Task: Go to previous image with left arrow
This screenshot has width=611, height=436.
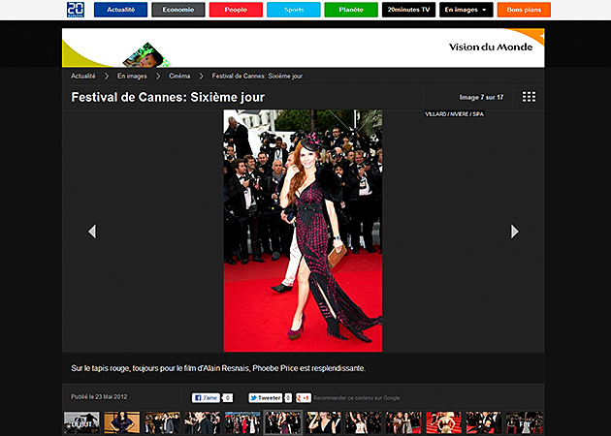Action: point(92,231)
